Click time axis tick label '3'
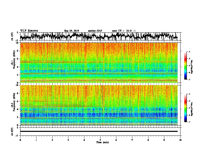This screenshot has width=203, height=157. [68, 140]
